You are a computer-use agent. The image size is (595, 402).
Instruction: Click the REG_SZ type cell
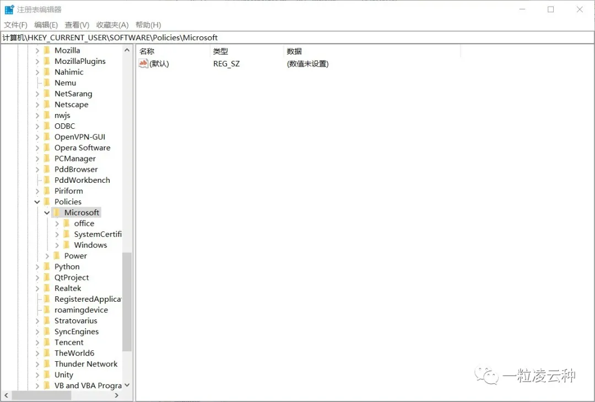226,64
